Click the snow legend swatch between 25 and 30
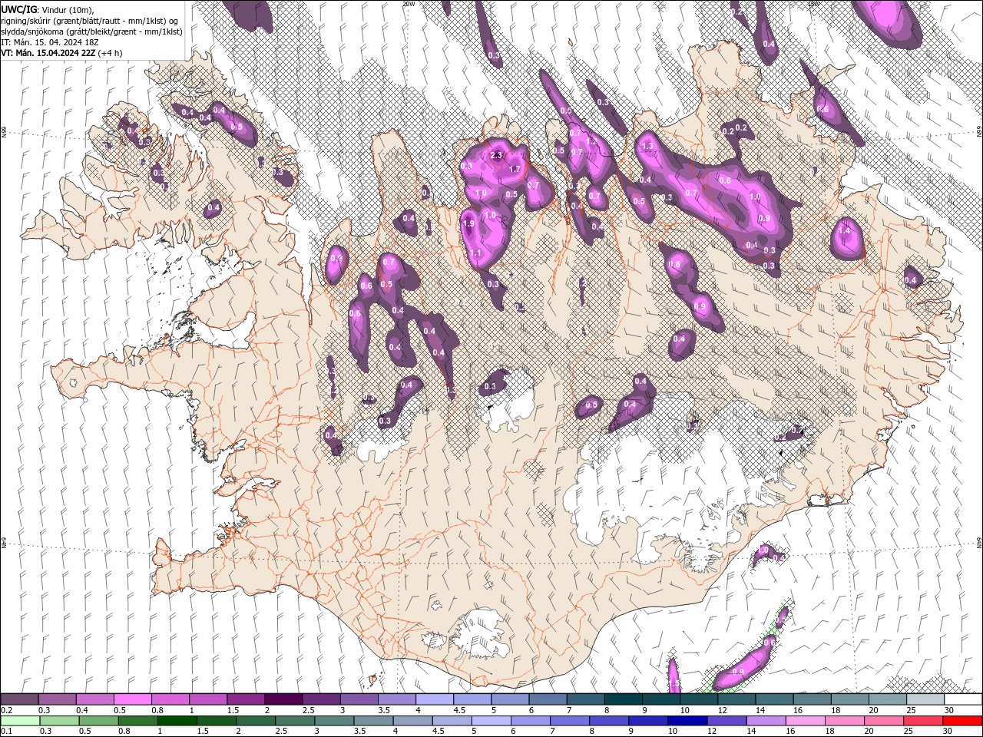 (925, 699)
